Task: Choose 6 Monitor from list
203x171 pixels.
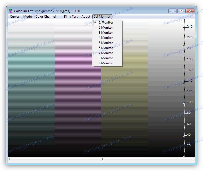Action: pyautogui.click(x=107, y=48)
